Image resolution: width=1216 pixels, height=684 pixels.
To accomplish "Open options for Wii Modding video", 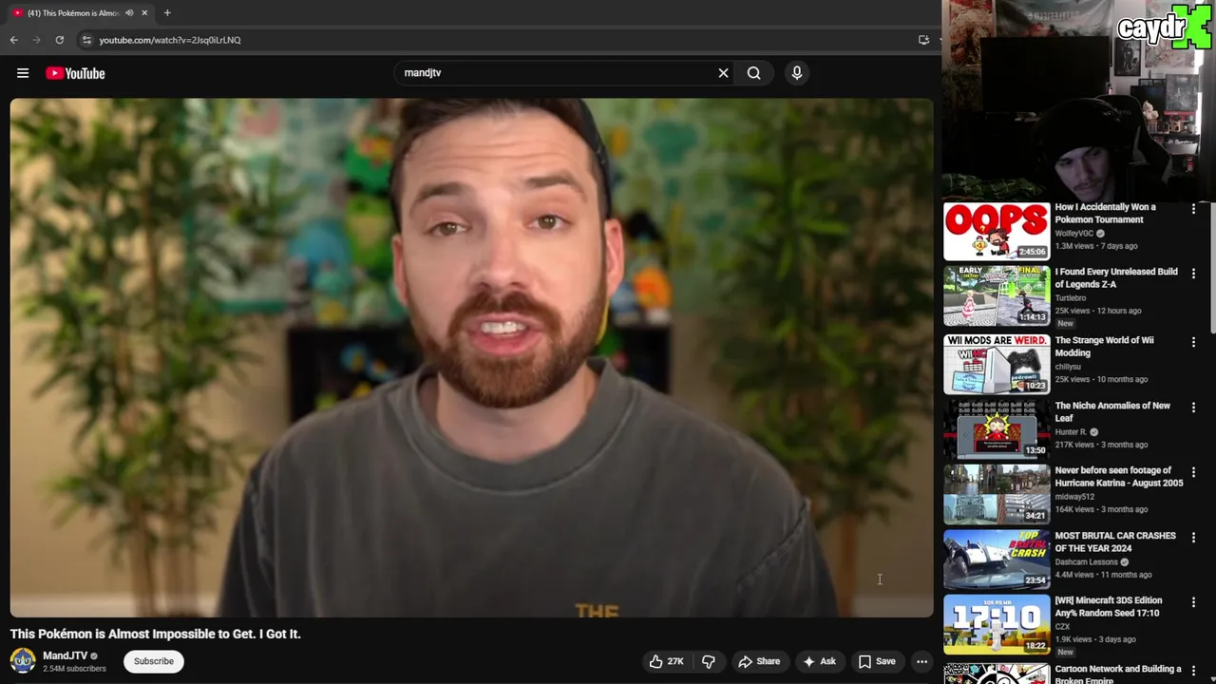I will coord(1193,341).
